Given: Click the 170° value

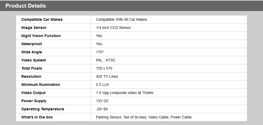Looking at the screenshot, I should tap(100, 52).
